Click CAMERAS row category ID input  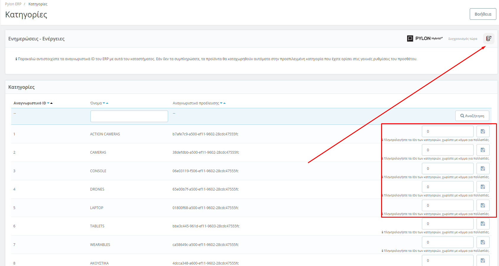point(448,150)
